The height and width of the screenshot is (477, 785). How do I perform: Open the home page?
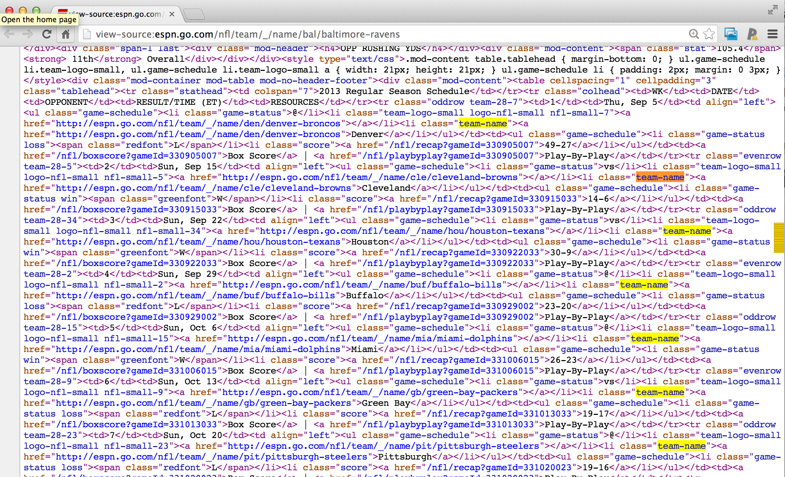[x=66, y=34]
